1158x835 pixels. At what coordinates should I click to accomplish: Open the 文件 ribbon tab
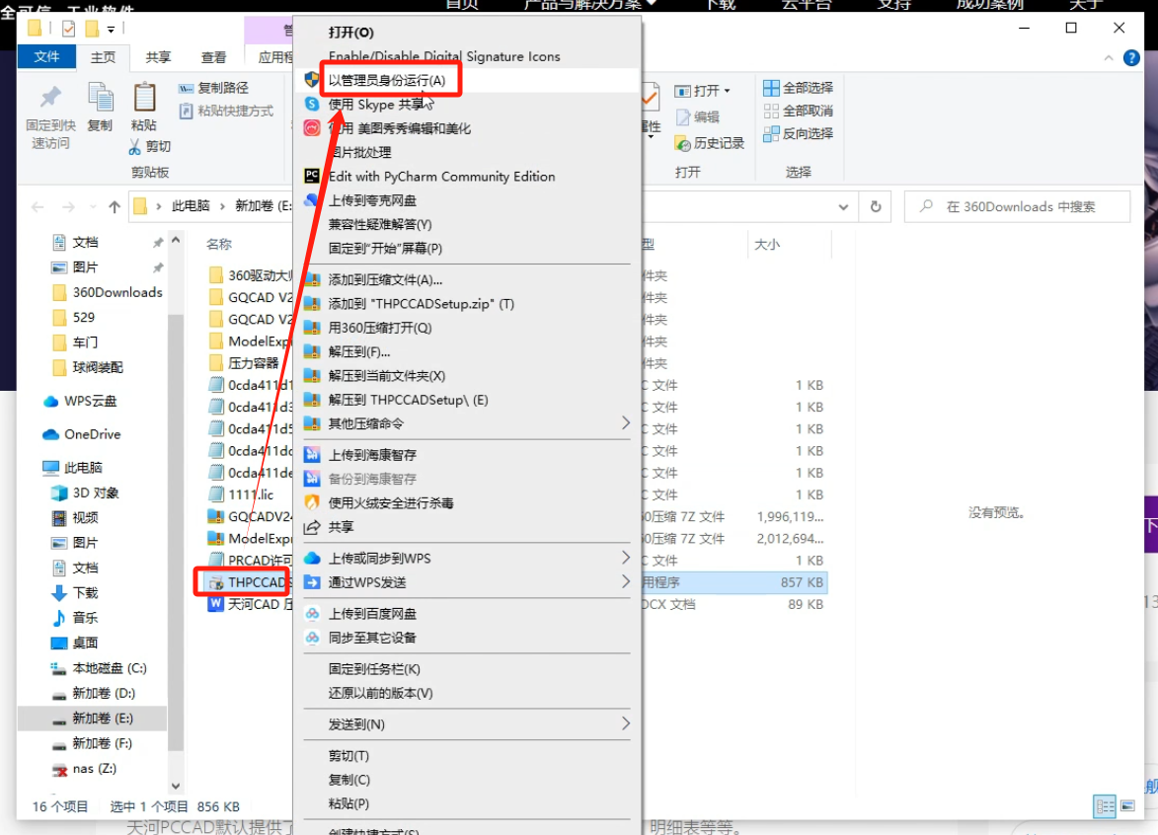point(45,57)
